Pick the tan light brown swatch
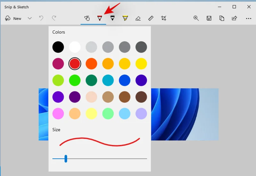Viewport: 256px width, 176px height. tap(108, 97)
